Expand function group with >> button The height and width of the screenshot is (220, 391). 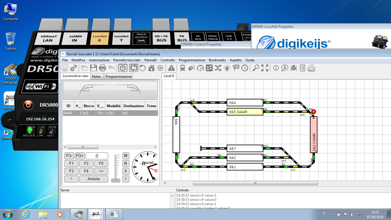click(x=101, y=171)
